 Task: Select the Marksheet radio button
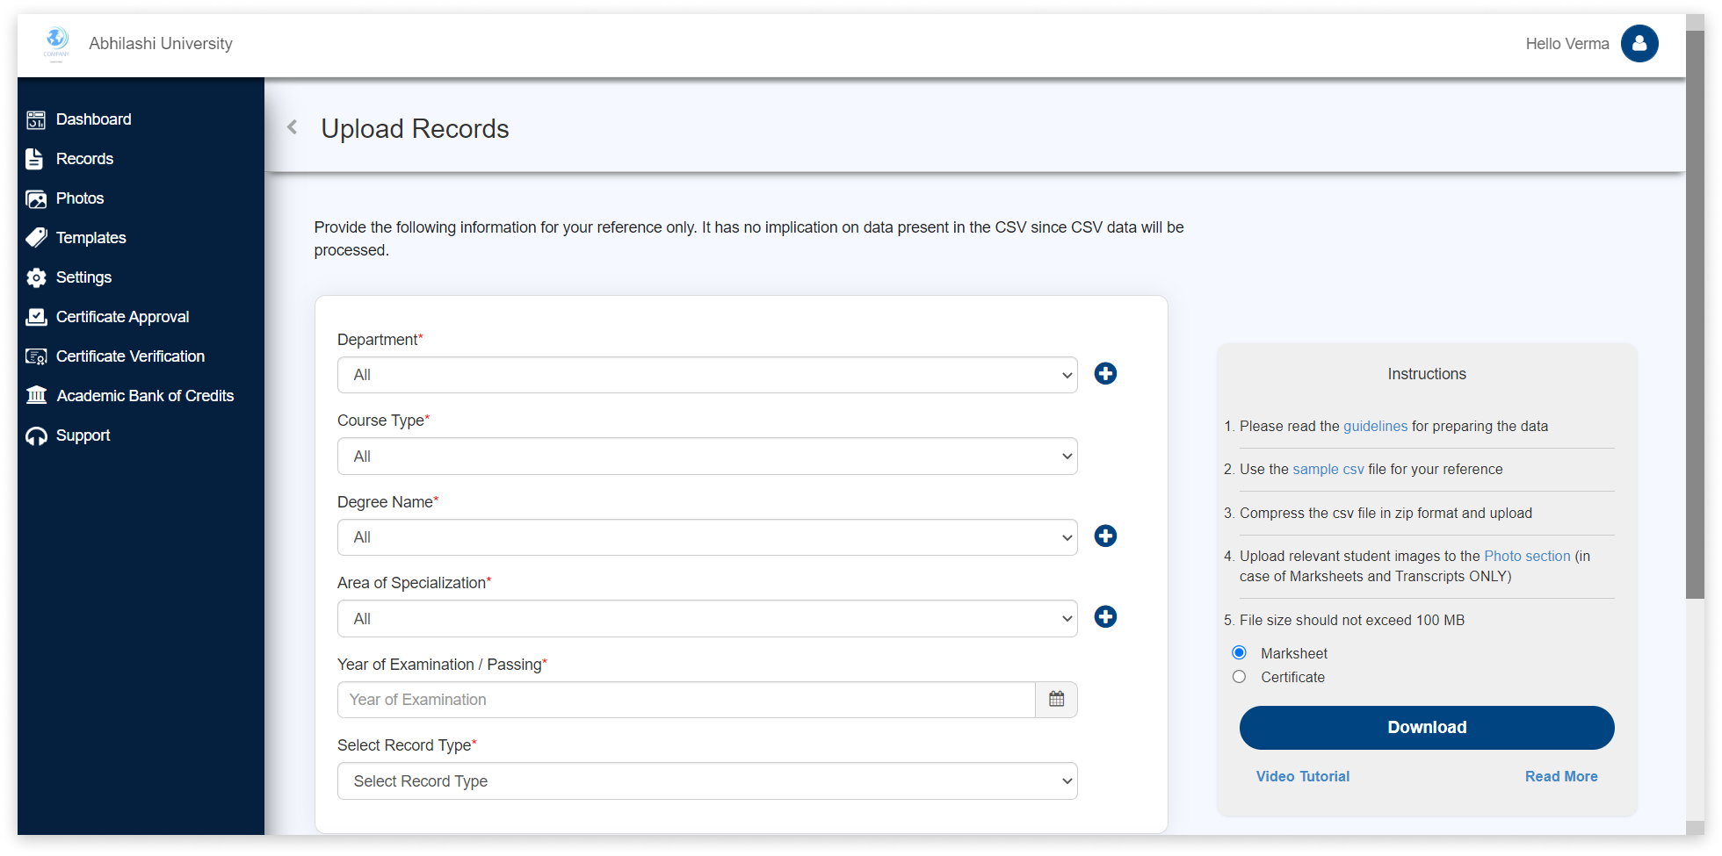point(1239,652)
